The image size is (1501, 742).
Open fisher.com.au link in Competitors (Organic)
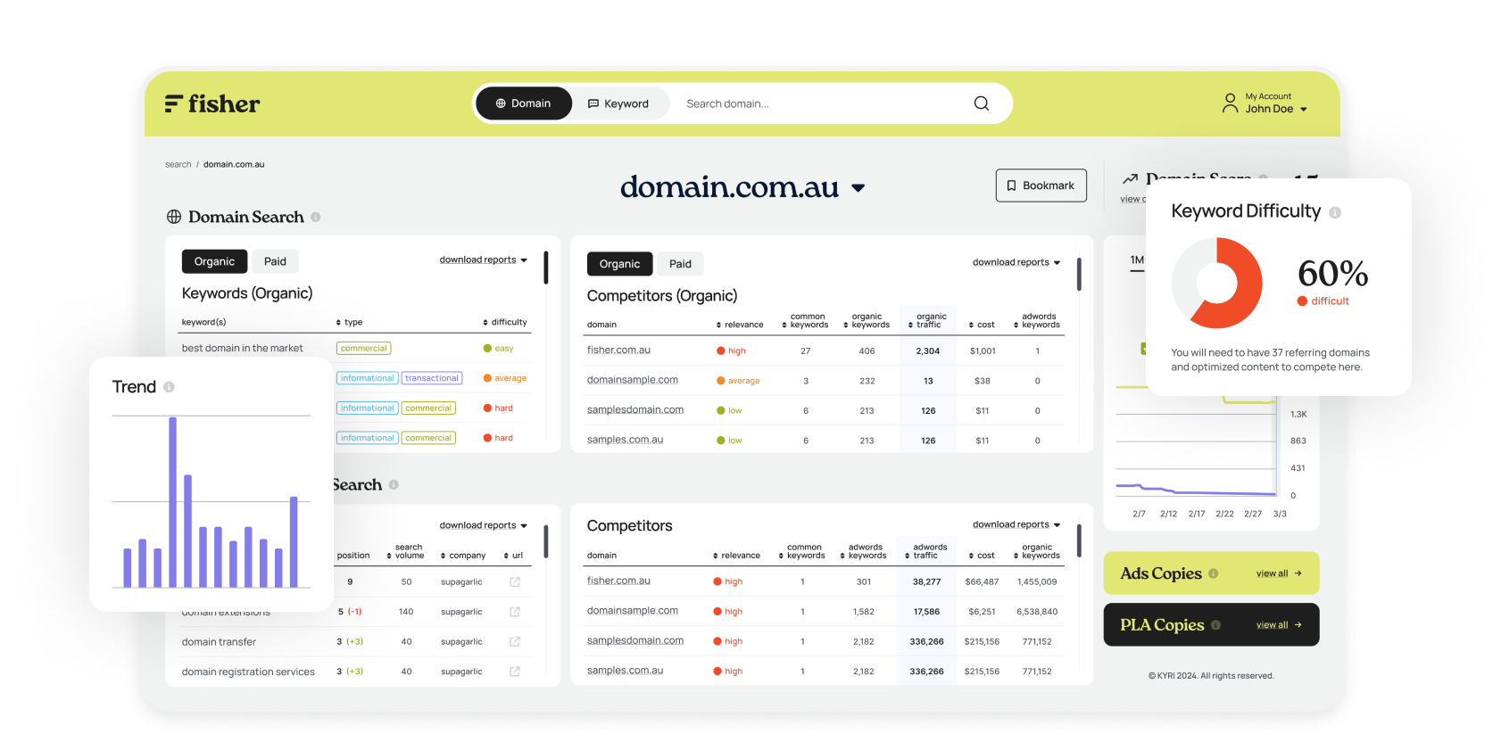[618, 350]
